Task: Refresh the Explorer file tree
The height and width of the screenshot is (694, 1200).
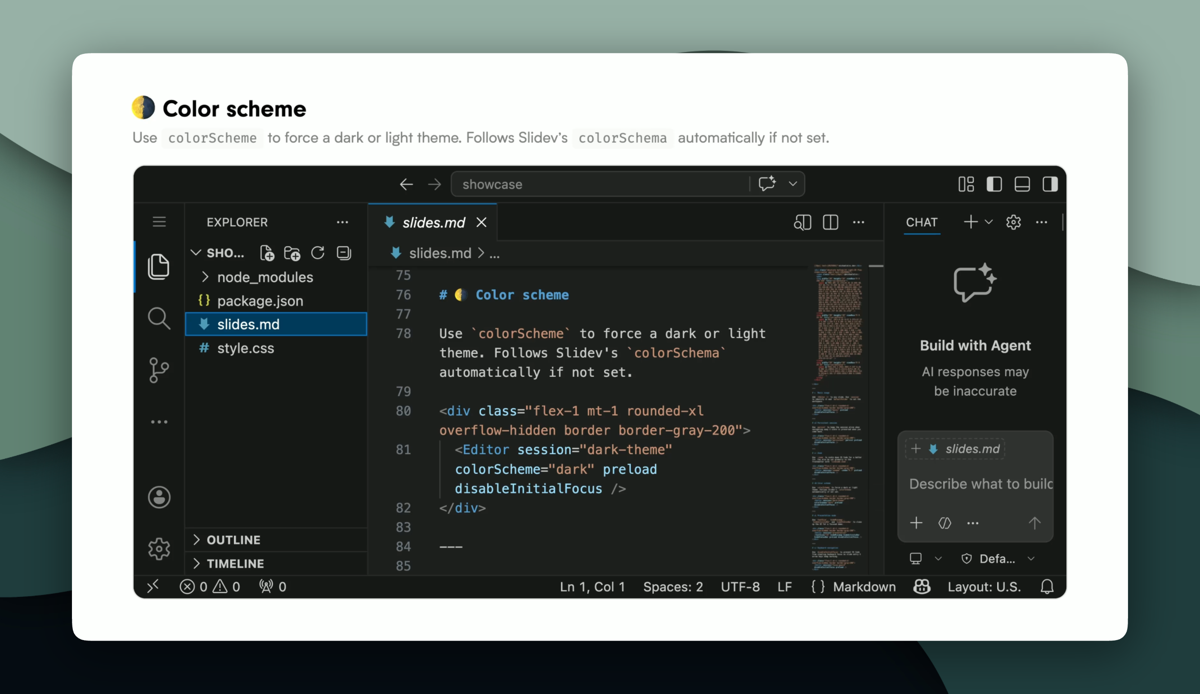Action: pyautogui.click(x=318, y=253)
